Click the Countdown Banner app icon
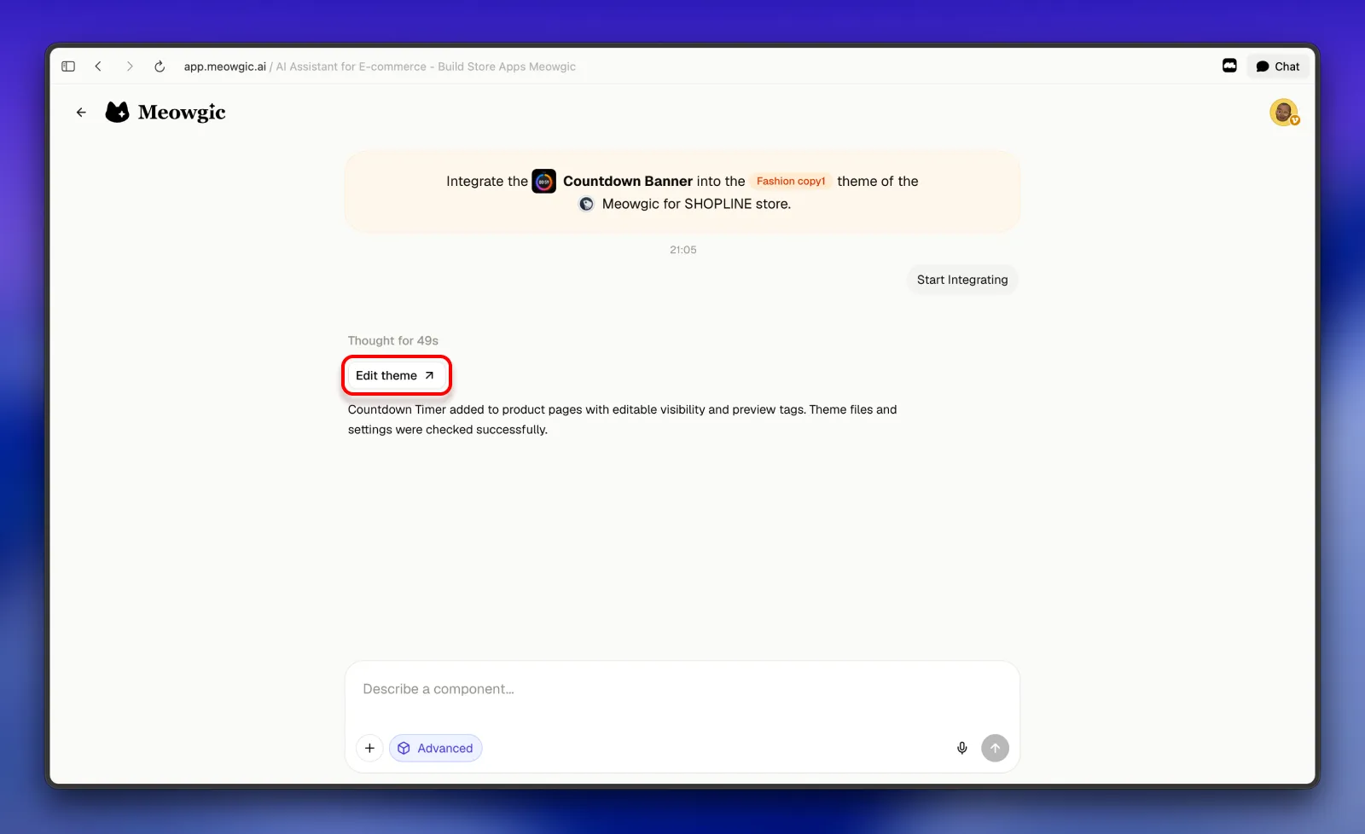Viewport: 1365px width, 834px height. [x=544, y=181]
